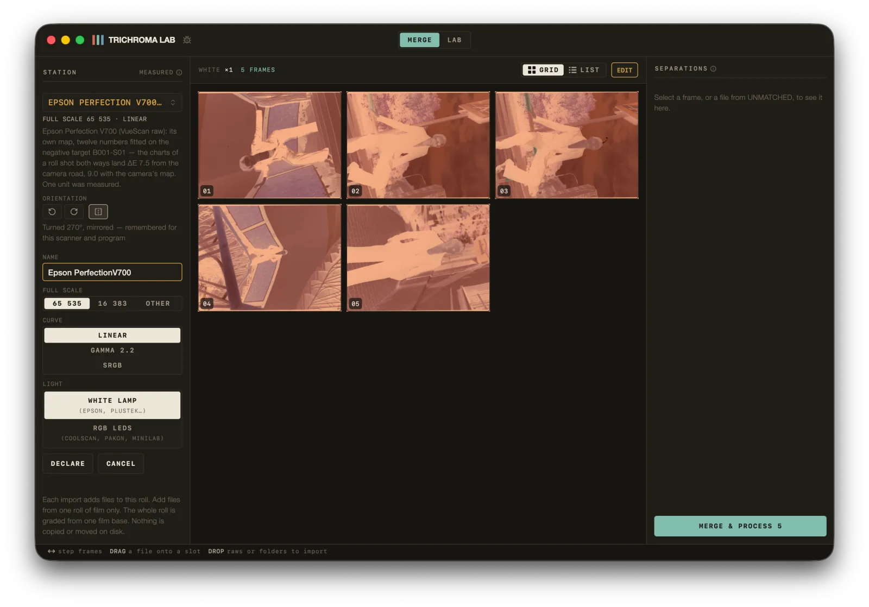The height and width of the screenshot is (607, 869).
Task: Click the DECLARE button
Action: [x=68, y=464]
